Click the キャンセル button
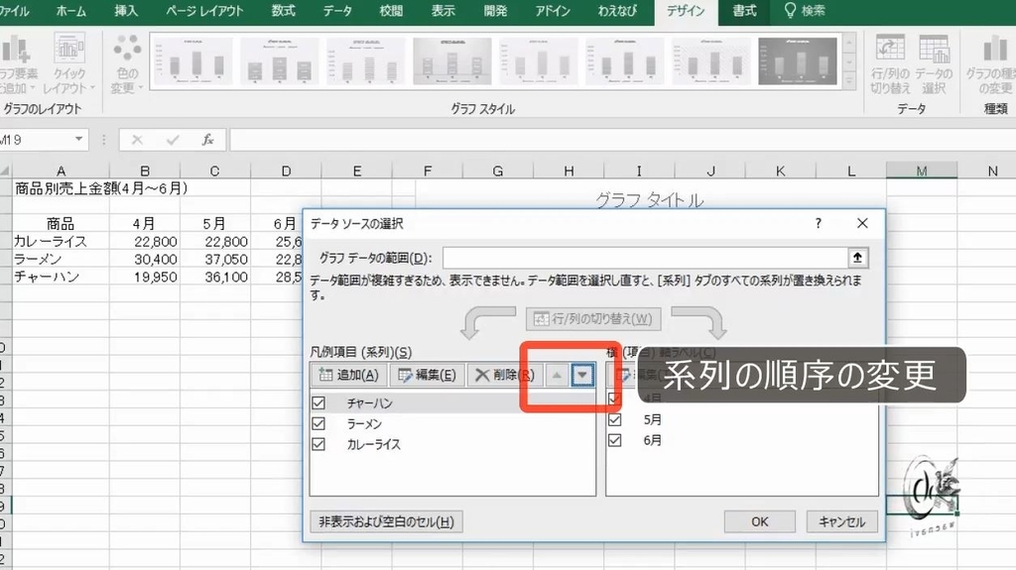 (841, 521)
